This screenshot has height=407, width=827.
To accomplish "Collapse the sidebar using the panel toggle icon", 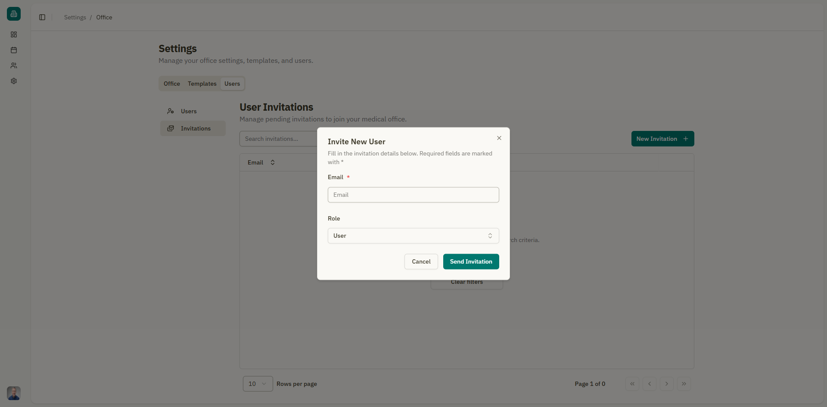I will [42, 17].
